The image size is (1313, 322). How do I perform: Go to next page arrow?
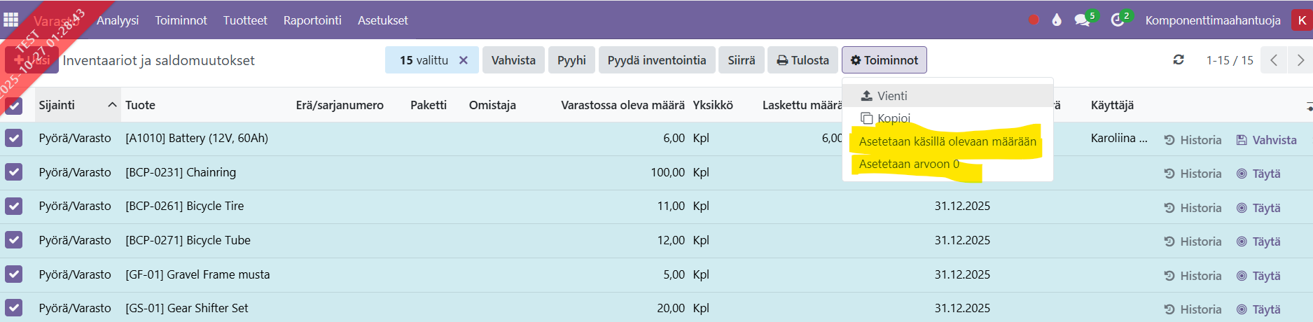pos(1300,60)
